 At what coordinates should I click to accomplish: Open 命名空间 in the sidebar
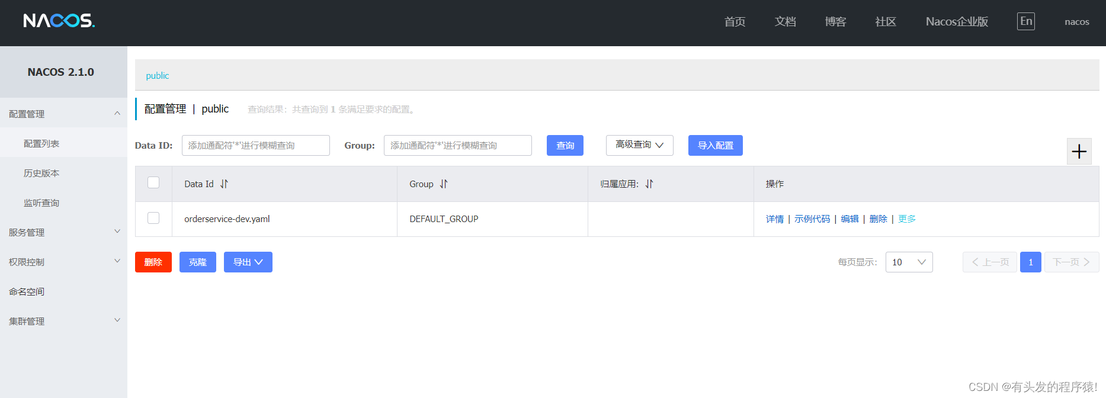coord(63,291)
